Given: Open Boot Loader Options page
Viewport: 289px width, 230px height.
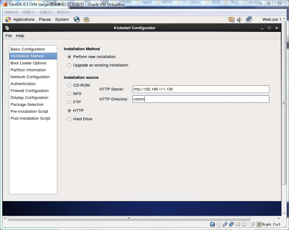Looking at the screenshot, I should point(28,63).
